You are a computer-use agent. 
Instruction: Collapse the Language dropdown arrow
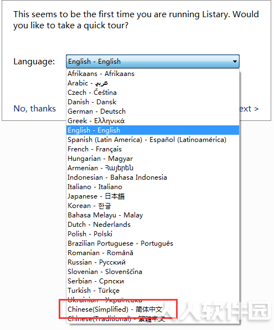(x=235, y=62)
